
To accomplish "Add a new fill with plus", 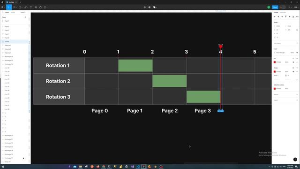I will 297,58.
